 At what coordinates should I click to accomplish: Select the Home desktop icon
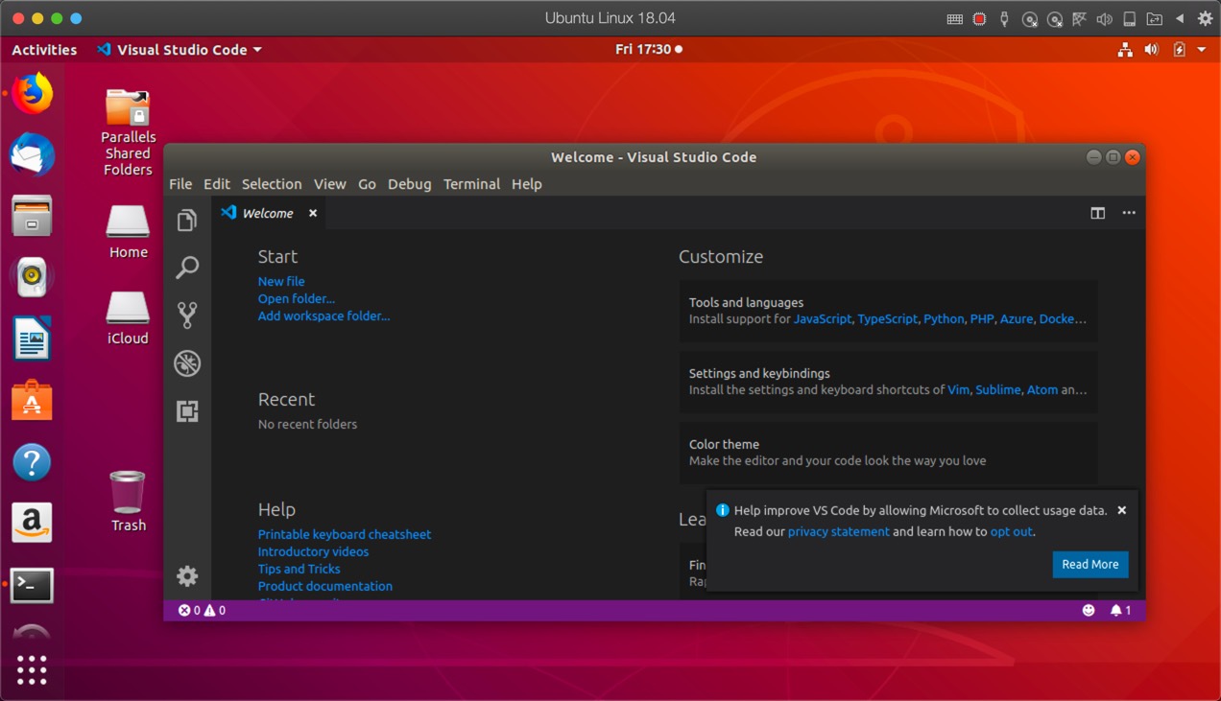(x=128, y=232)
